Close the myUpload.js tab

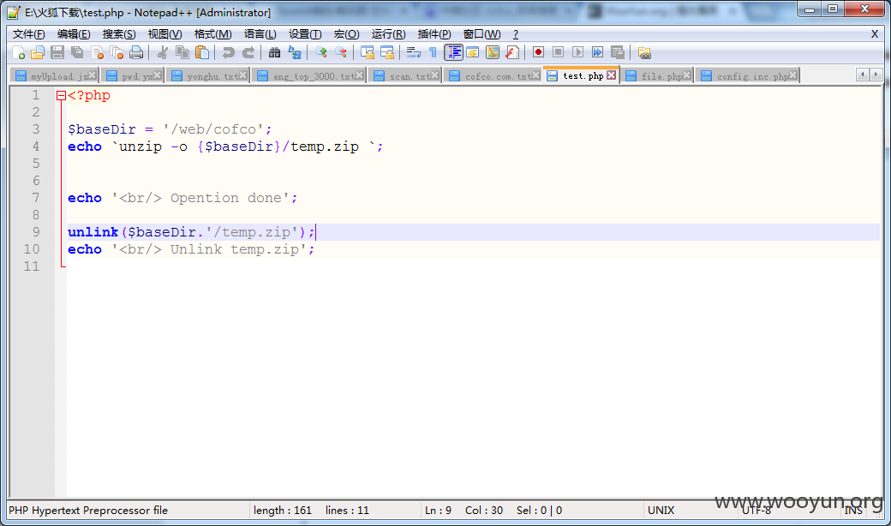92,75
